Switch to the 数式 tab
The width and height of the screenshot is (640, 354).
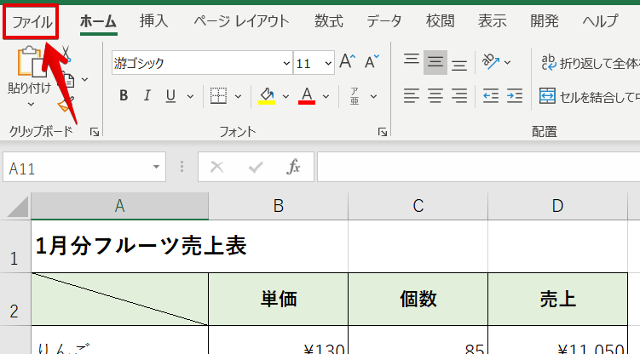tap(329, 21)
